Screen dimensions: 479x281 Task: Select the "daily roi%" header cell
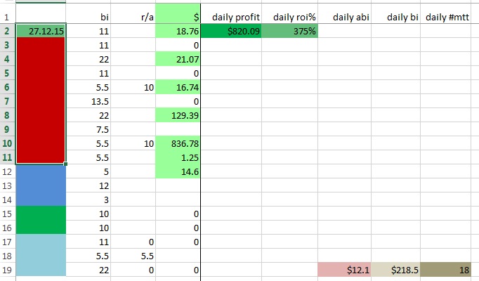click(x=289, y=16)
